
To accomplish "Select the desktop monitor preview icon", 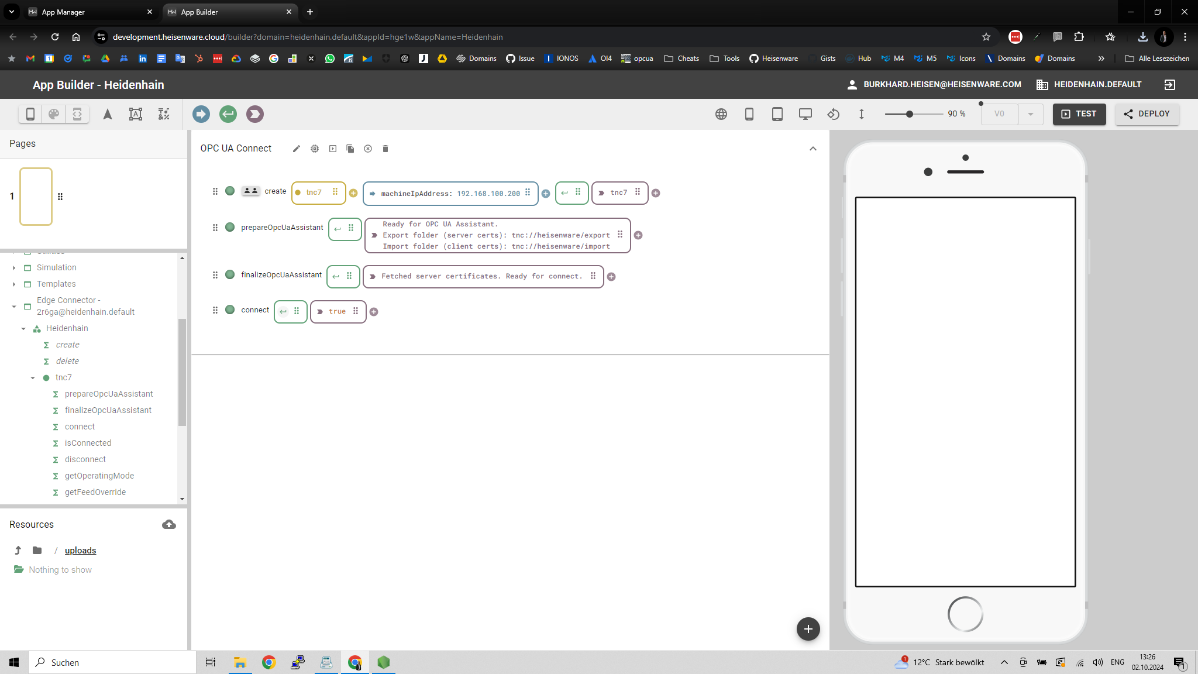I will (x=805, y=114).
